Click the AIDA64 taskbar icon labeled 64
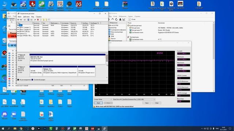Image resolution: width=234 pixels, height=131 pixels. [x=93, y=128]
